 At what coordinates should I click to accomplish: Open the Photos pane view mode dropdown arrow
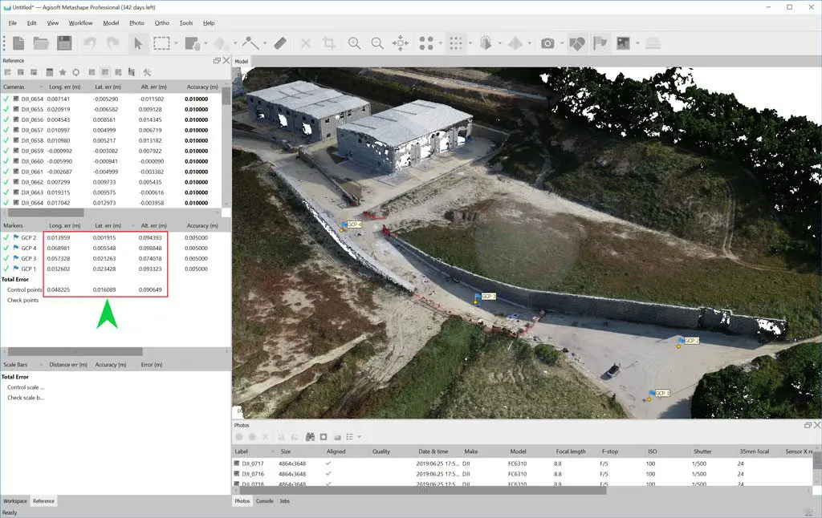359,437
